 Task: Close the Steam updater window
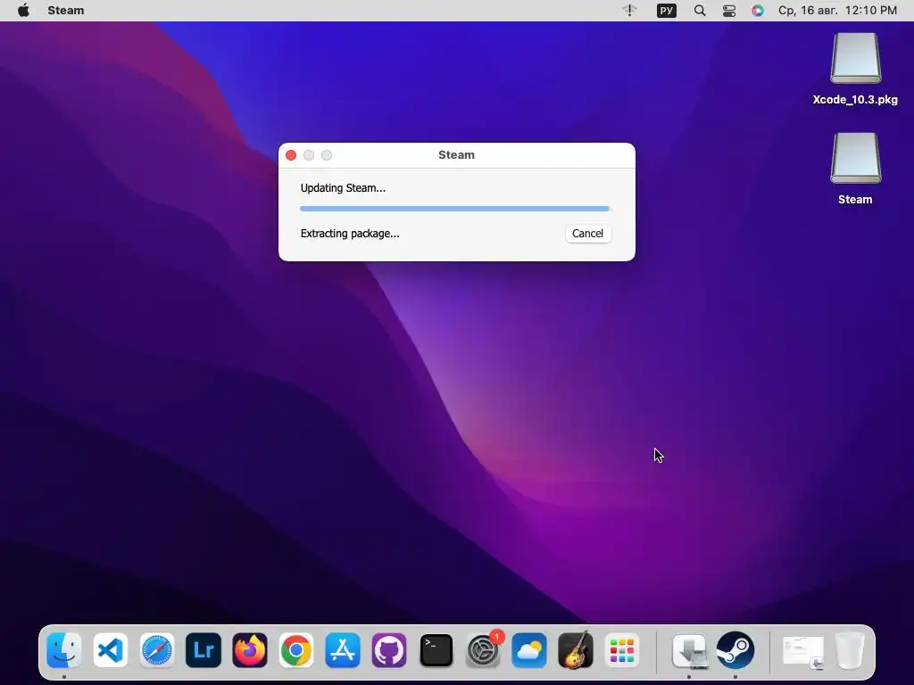click(x=291, y=155)
